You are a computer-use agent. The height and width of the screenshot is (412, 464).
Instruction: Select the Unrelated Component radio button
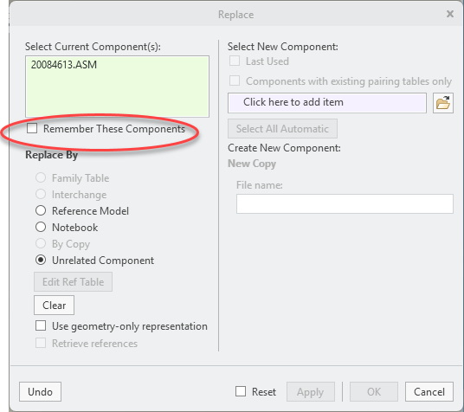(41, 261)
